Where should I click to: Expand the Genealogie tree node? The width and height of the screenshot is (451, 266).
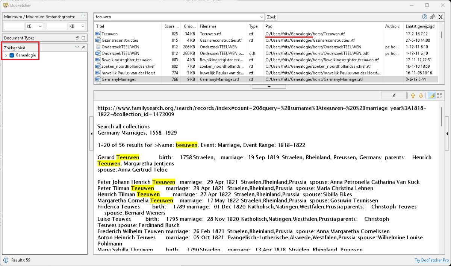point(6,55)
